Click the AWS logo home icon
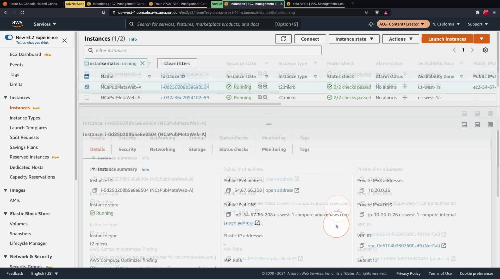This screenshot has height=279, width=500. click(17, 24)
